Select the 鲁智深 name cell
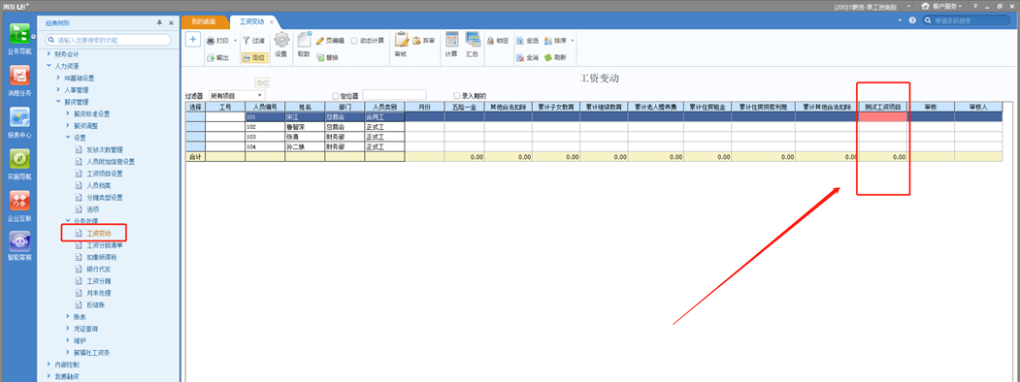The image size is (1020, 382). 305,127
